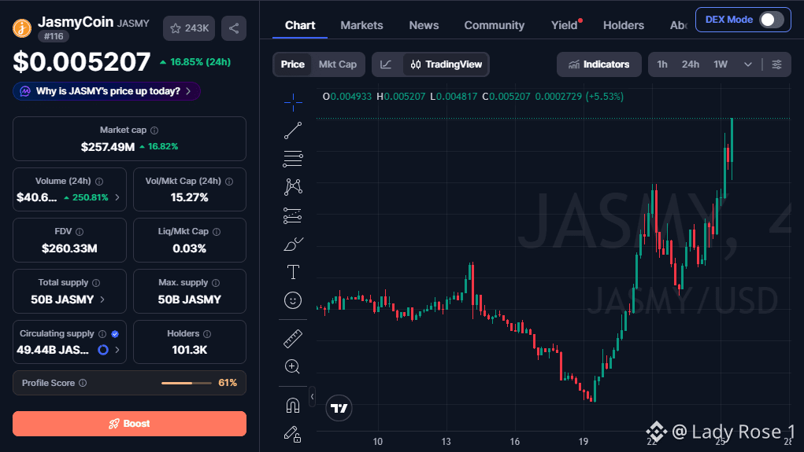Viewport: 804px width, 452px height.
Task: Open the emoji icons tool
Action: click(293, 300)
